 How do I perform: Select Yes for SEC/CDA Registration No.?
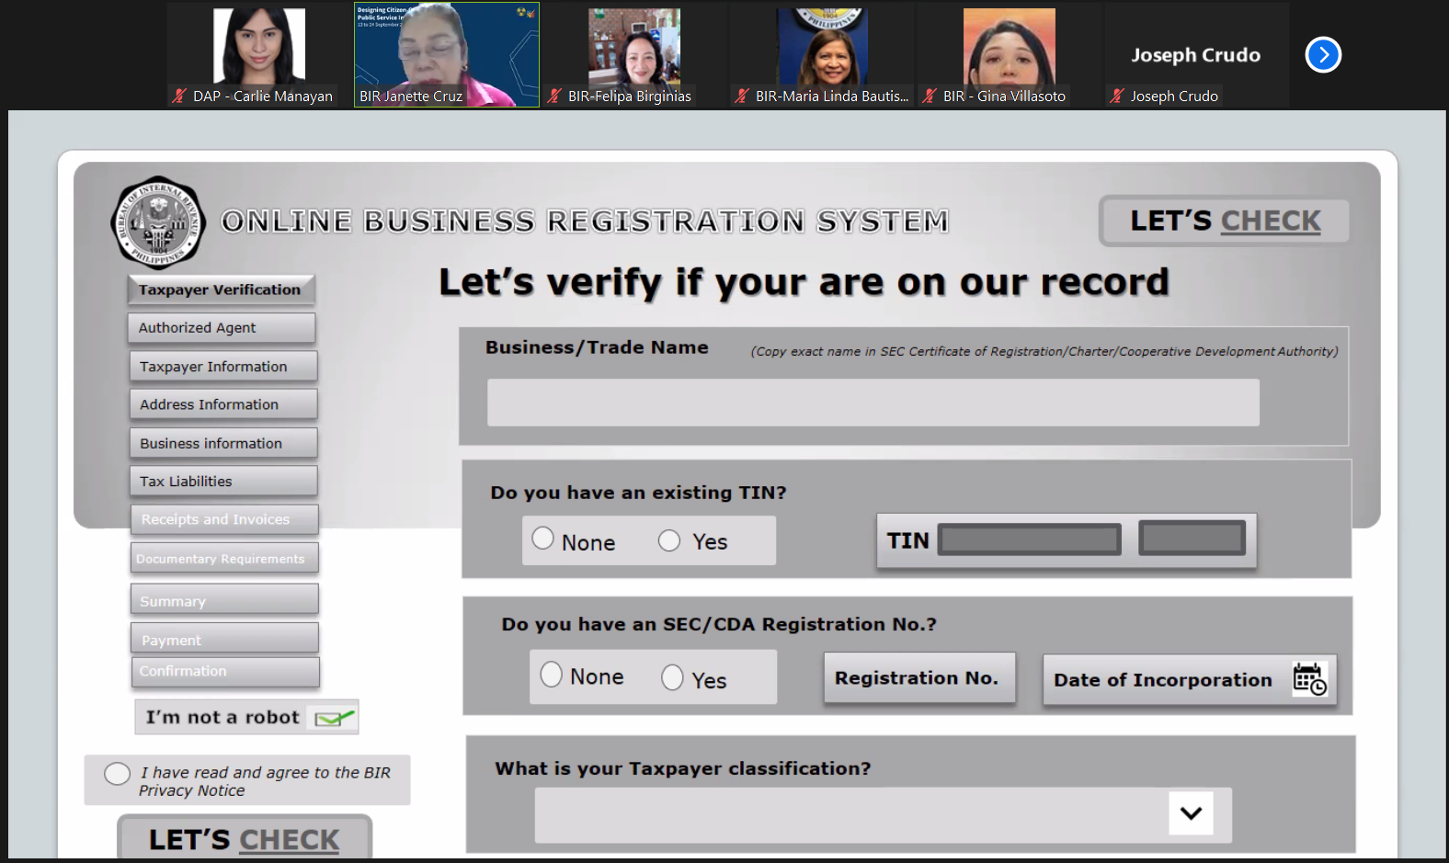(x=672, y=677)
